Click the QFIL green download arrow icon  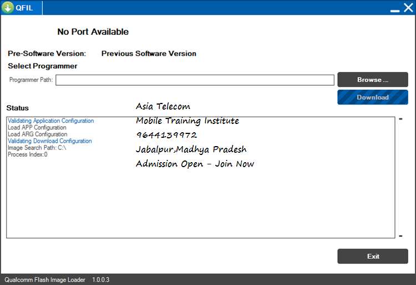pyautogui.click(x=8, y=7)
